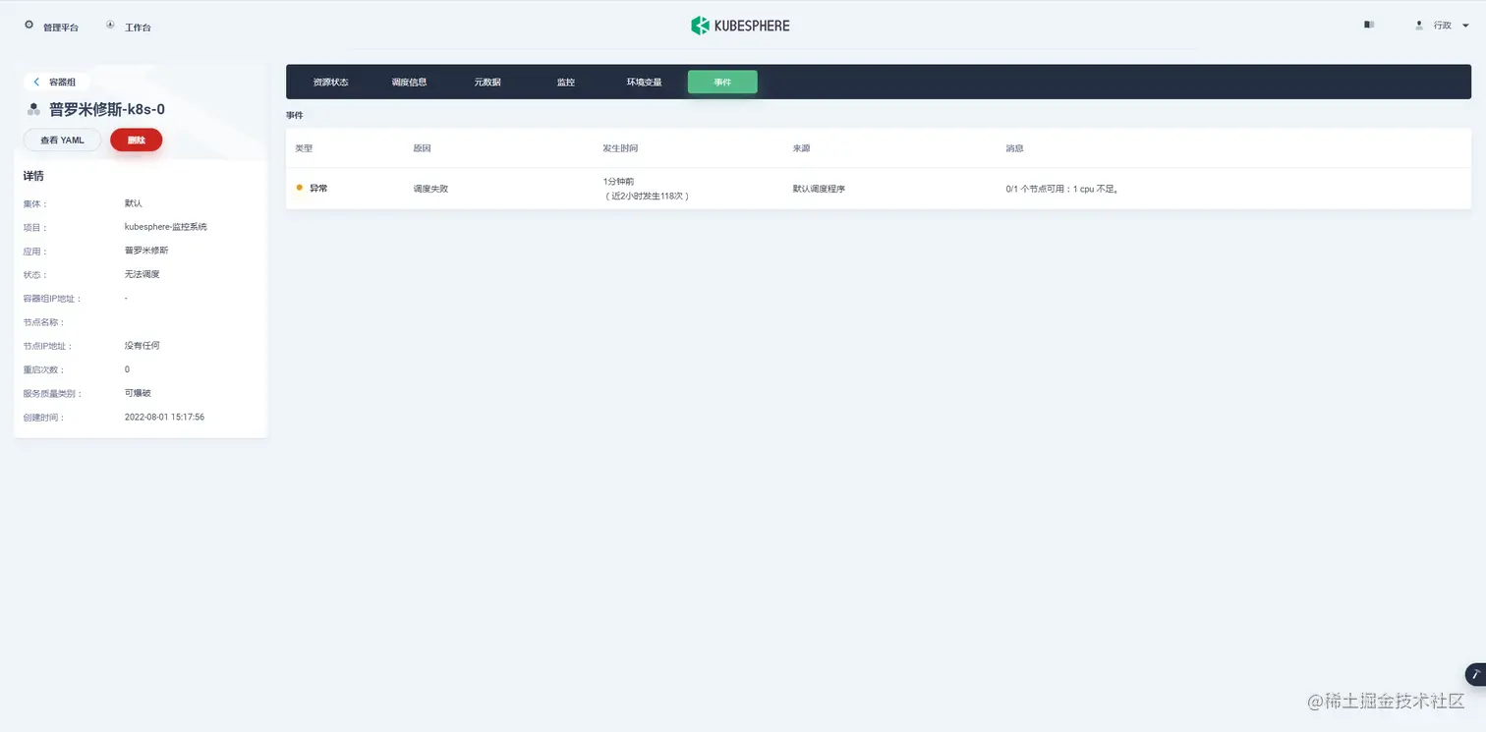Image resolution: width=1486 pixels, height=732 pixels.
Task: Click the pod title 普罗米修斯-k8s-0
Action: click(107, 110)
